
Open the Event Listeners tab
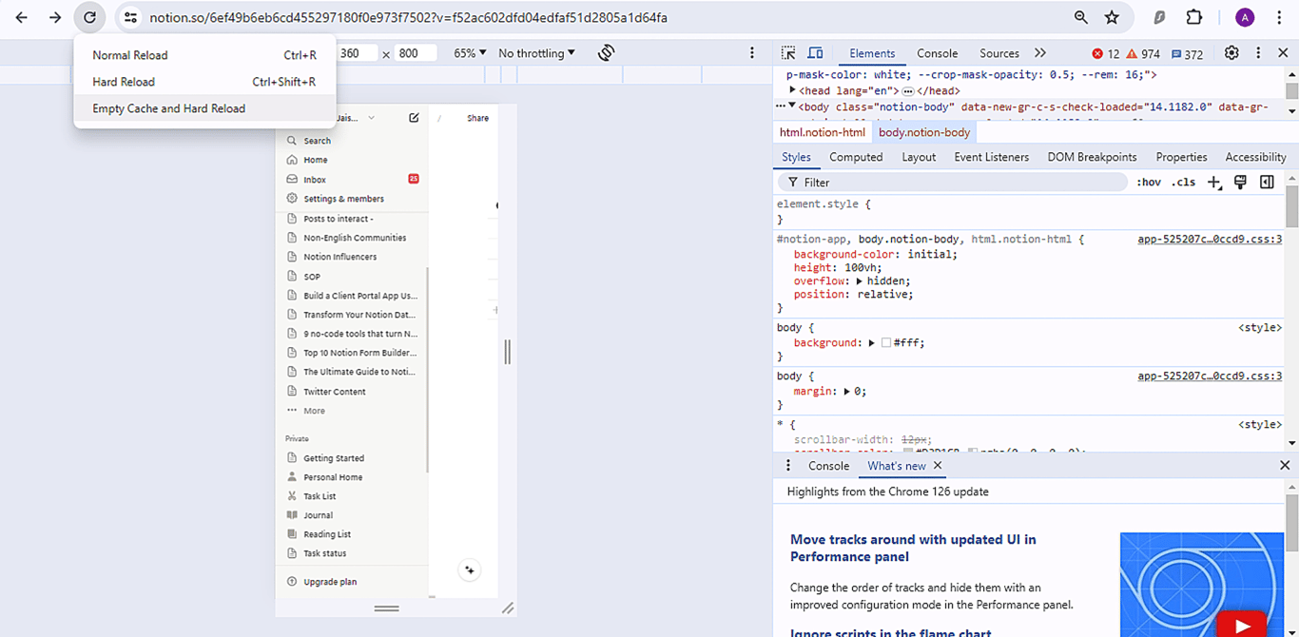click(992, 157)
